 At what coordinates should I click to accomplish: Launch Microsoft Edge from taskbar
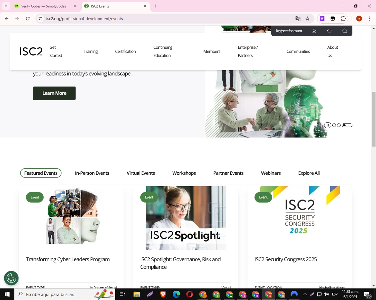(x=176, y=294)
